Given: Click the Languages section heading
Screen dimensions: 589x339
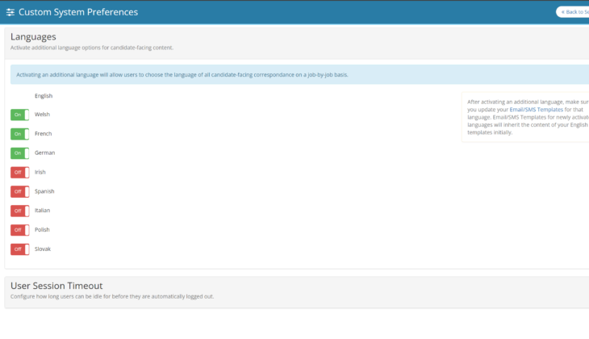Looking at the screenshot, I should click(33, 36).
